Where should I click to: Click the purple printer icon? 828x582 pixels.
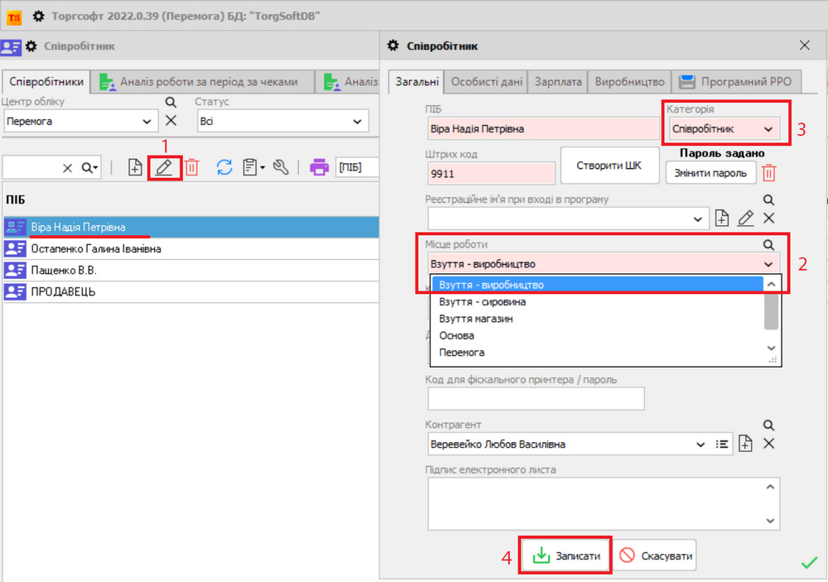[319, 167]
